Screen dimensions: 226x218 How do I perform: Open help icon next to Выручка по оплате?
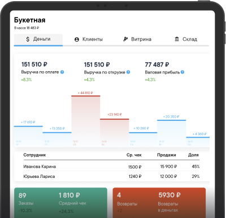[62, 72]
